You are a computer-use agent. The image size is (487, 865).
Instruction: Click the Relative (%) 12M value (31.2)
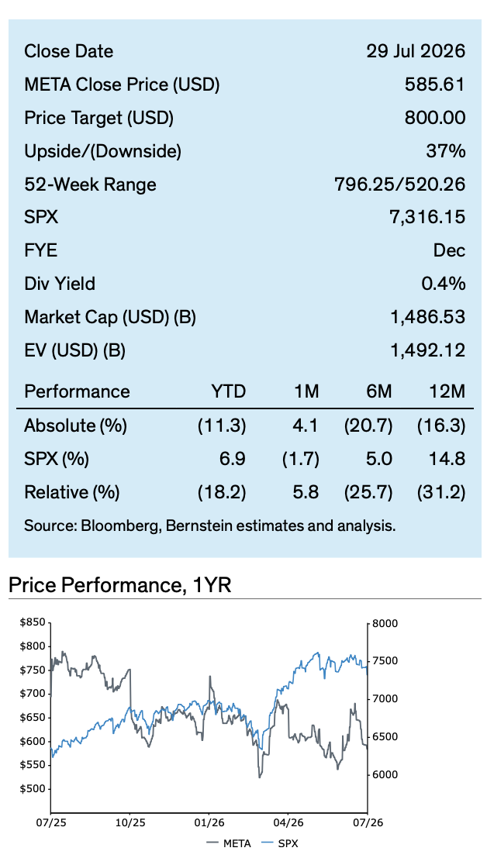441,492
